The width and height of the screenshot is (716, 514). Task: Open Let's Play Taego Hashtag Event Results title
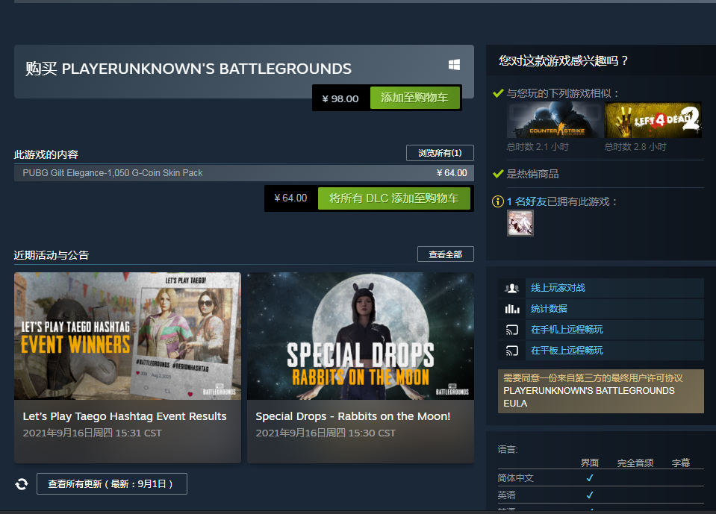point(125,416)
